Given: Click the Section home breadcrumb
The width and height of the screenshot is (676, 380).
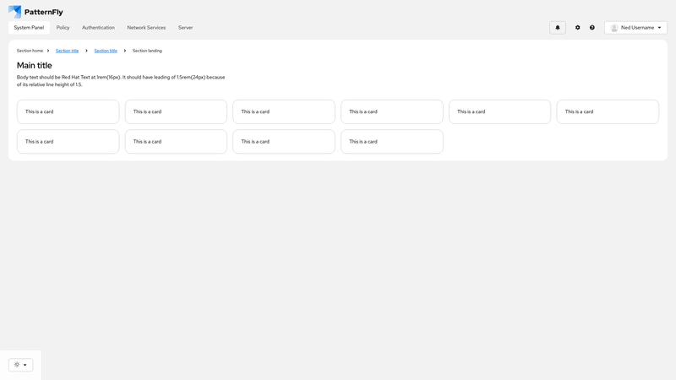Looking at the screenshot, I should [30, 51].
